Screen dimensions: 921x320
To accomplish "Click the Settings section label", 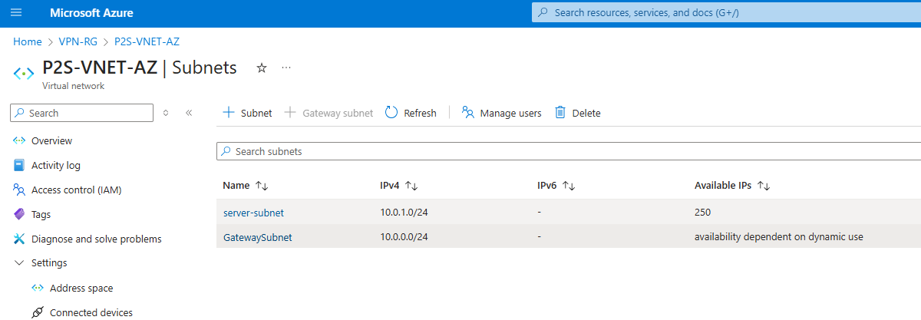I will pyautogui.click(x=49, y=262).
